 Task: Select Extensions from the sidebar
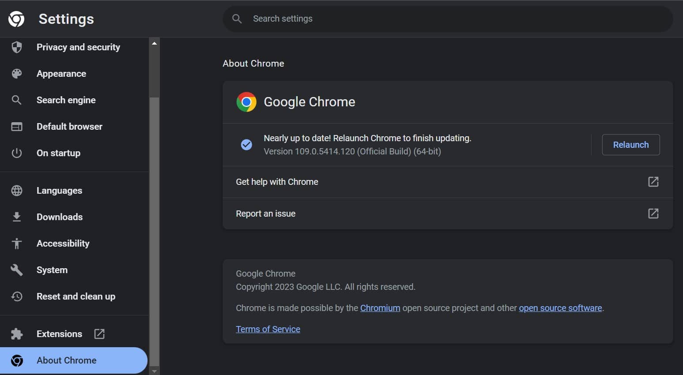pyautogui.click(x=59, y=334)
